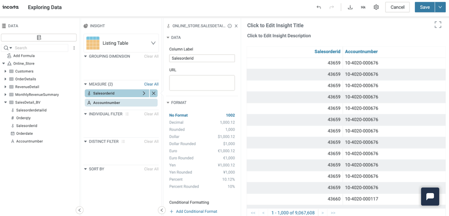This screenshot has width=449, height=216.
Task: Open the Save button dropdown arrow
Action: [440, 7]
